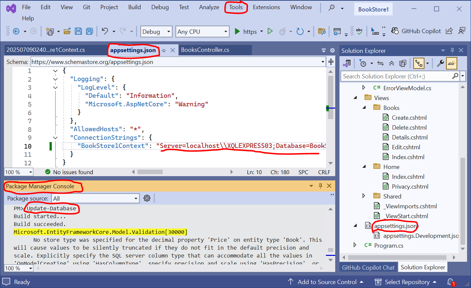Image resolution: width=471 pixels, height=288 pixels.
Task: Click Select Repository in status bar
Action: [x=406, y=282]
